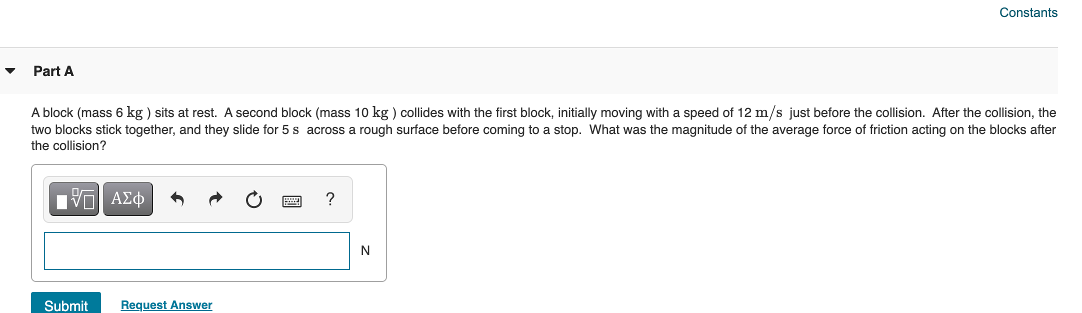Click inside the answer input box

click(x=197, y=250)
